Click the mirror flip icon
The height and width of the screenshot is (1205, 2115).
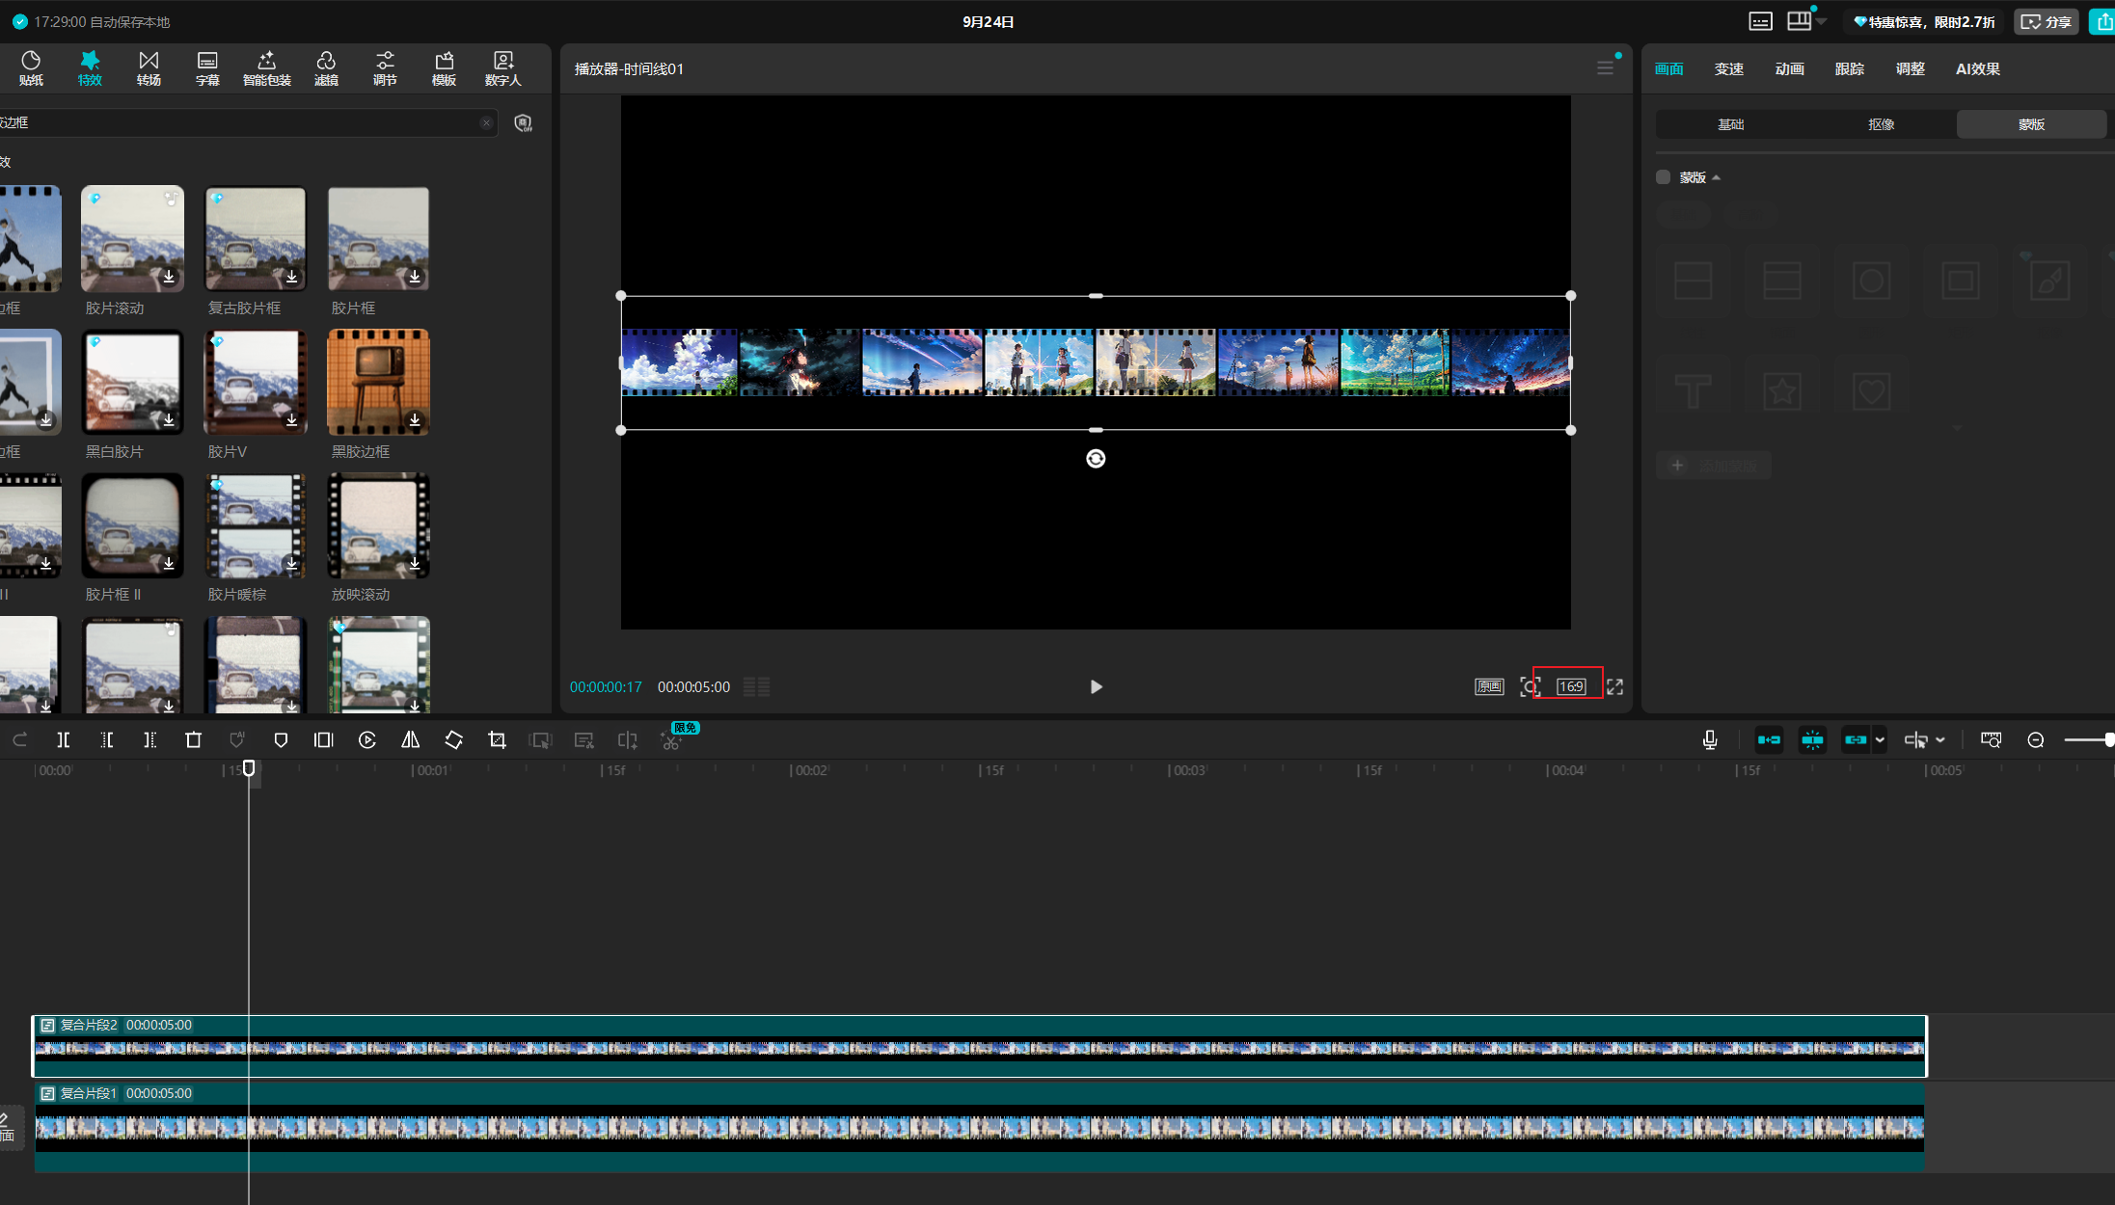[411, 740]
